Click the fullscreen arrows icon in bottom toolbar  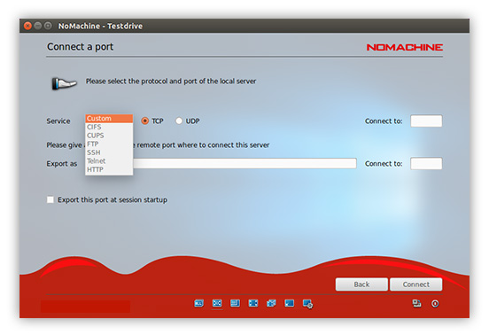point(253,303)
